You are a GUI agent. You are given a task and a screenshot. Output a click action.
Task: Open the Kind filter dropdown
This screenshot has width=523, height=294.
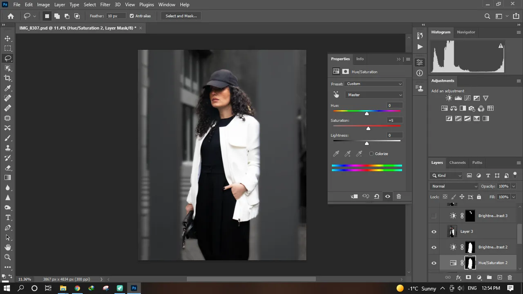tap(446, 176)
